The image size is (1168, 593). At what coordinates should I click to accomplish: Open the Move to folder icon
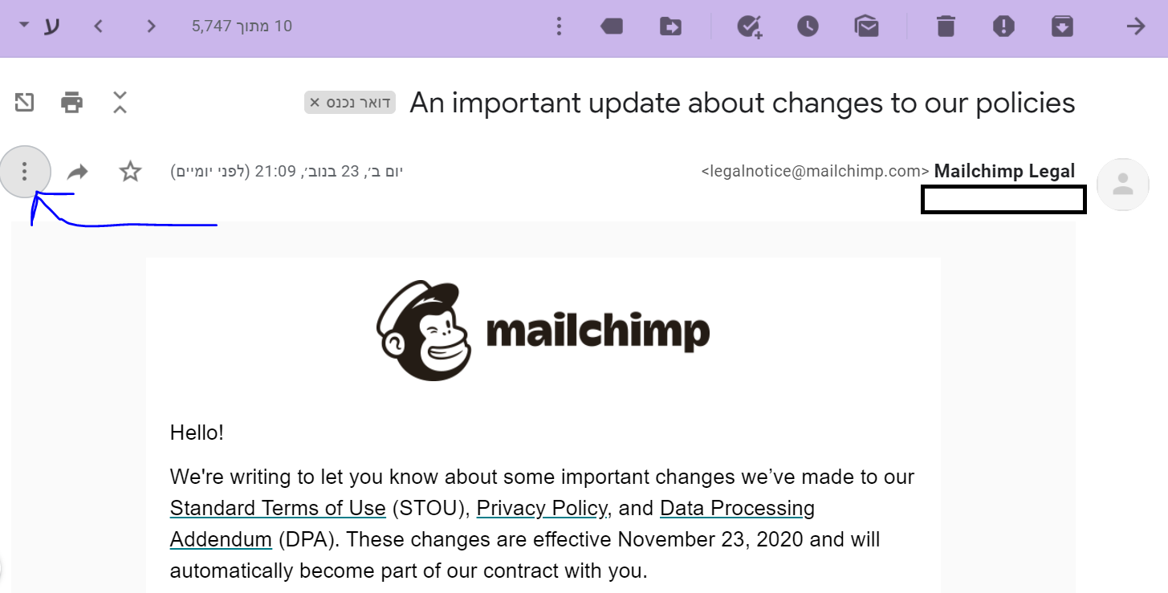[x=670, y=26]
